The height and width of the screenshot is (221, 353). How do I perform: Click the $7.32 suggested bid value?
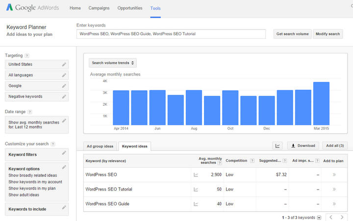tap(281, 174)
